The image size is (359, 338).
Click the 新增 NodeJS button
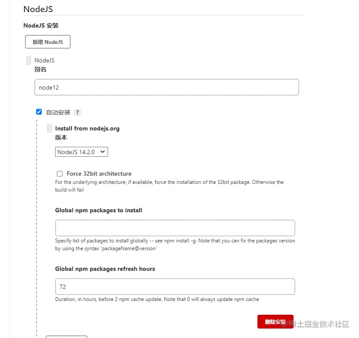(48, 42)
